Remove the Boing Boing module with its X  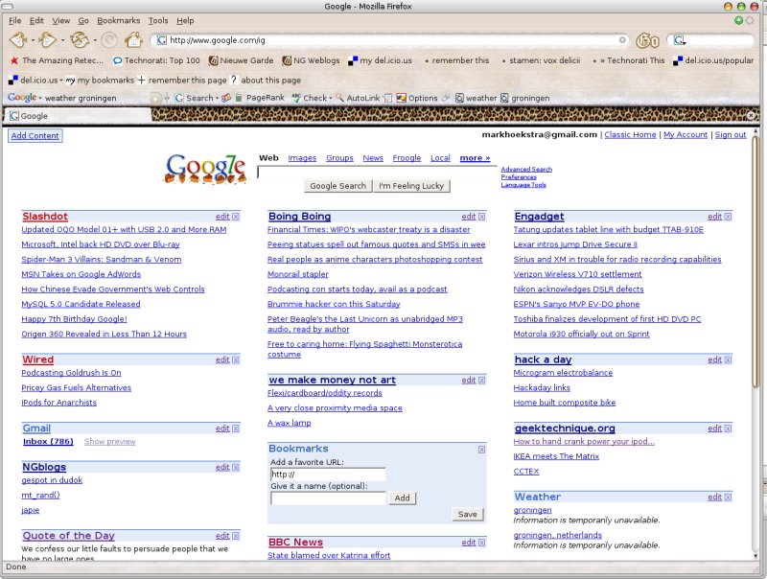coord(482,217)
